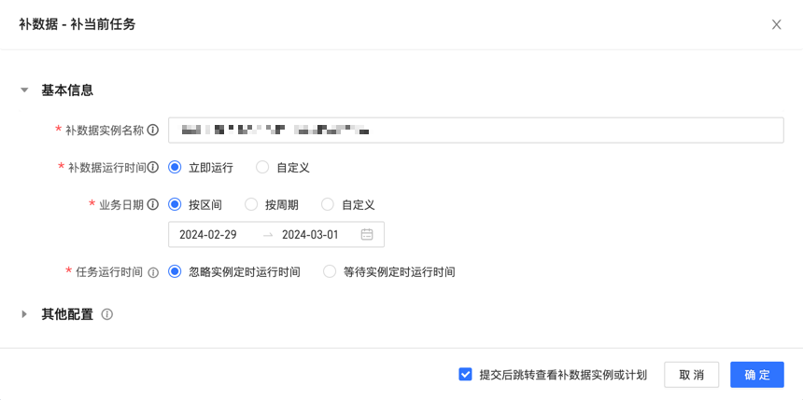Click the 确定 button
803x400 pixels.
757,375
